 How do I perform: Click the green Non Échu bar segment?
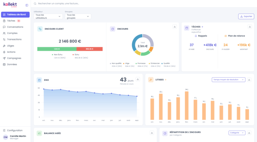pos(57,49)
